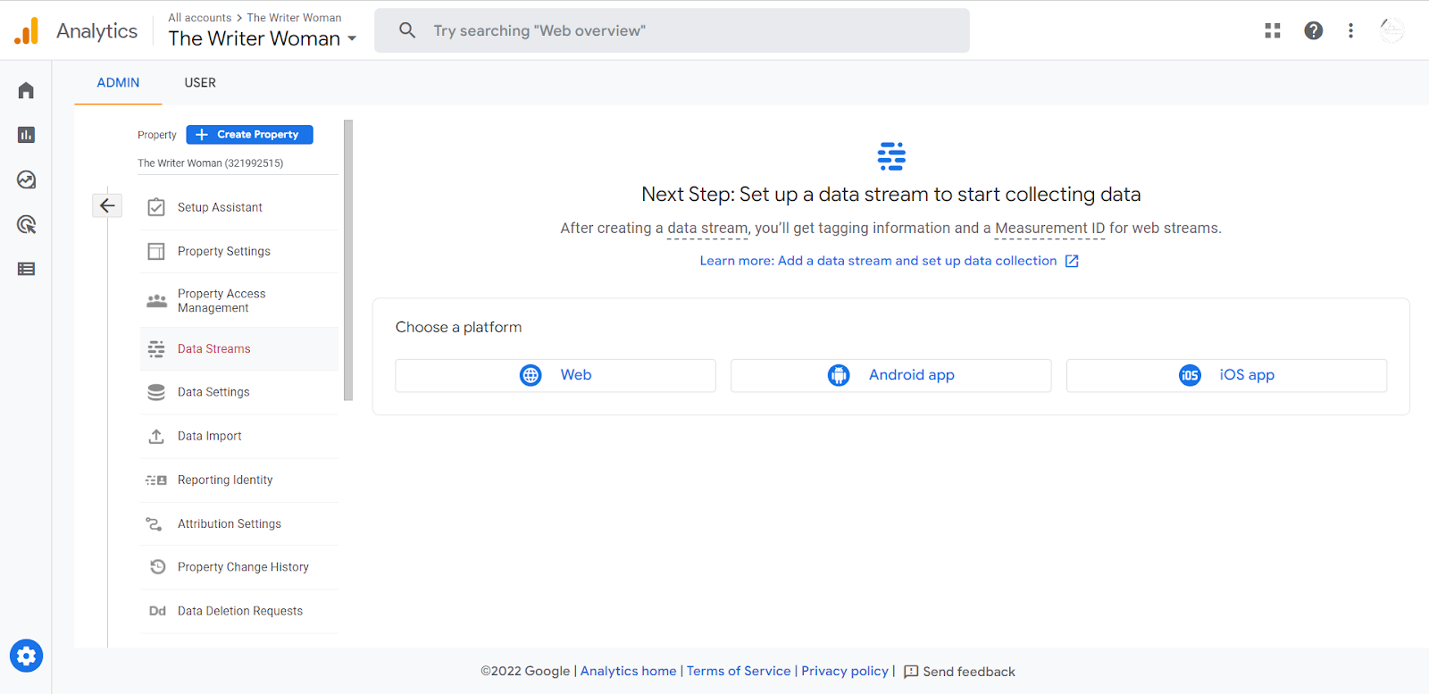
Task: Click the search magnifier icon
Action: click(407, 30)
